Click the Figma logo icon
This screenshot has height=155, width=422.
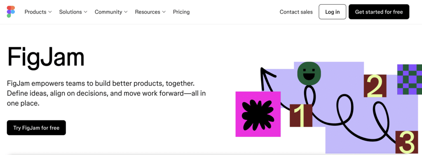point(11,12)
